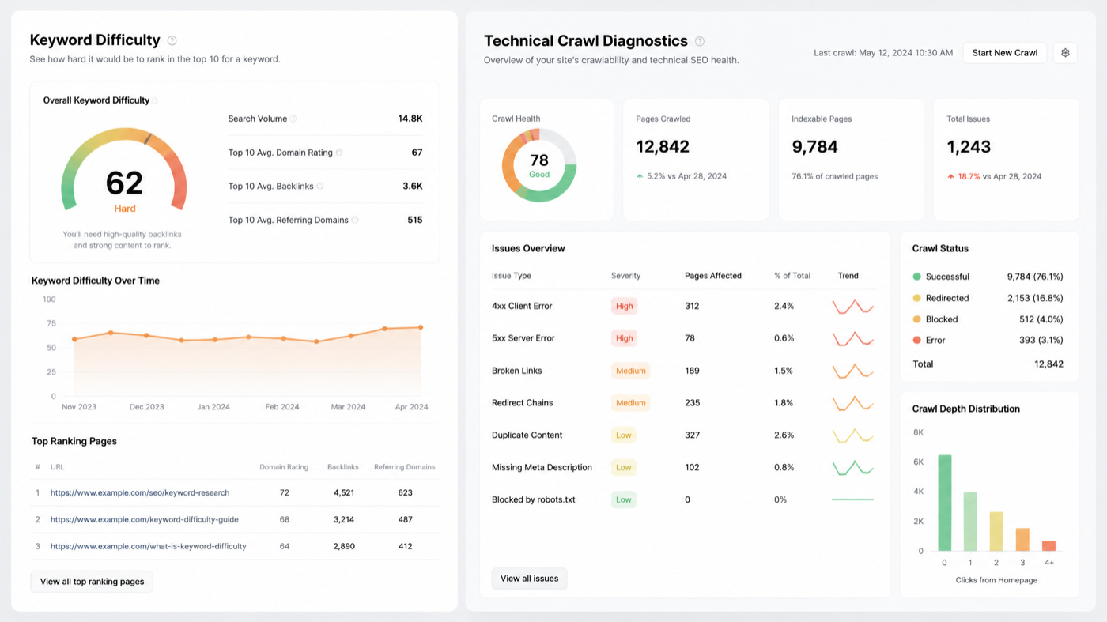Click info icon beside Top 10 Avg. Referring Domains

pyautogui.click(x=355, y=221)
